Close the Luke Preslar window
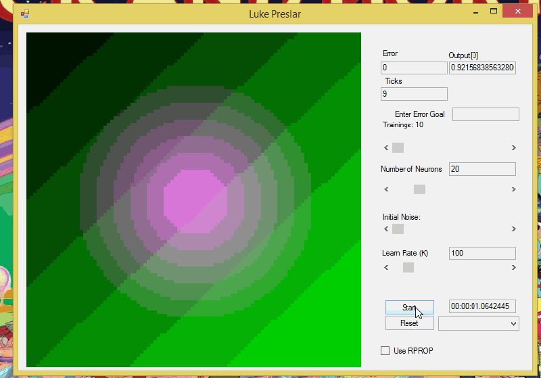Viewport: 541px width, 378px height. click(x=518, y=11)
